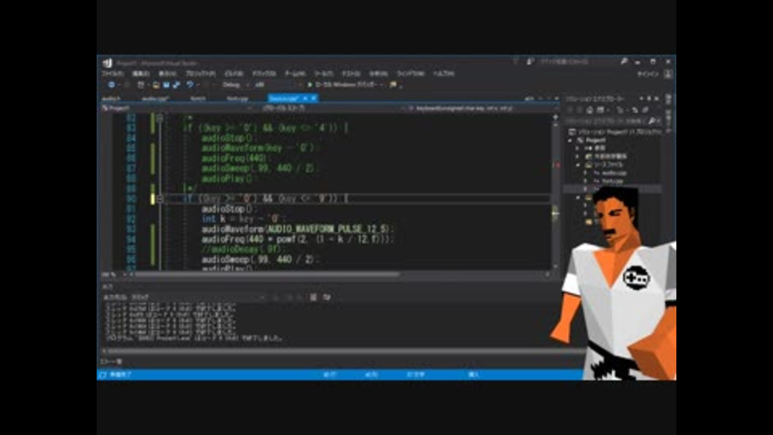Click the clear all output icon
The width and height of the screenshot is (773, 435).
pyautogui.click(x=313, y=297)
